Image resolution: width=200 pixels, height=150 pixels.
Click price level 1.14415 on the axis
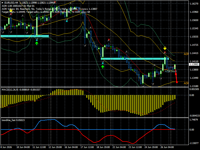[194, 53]
